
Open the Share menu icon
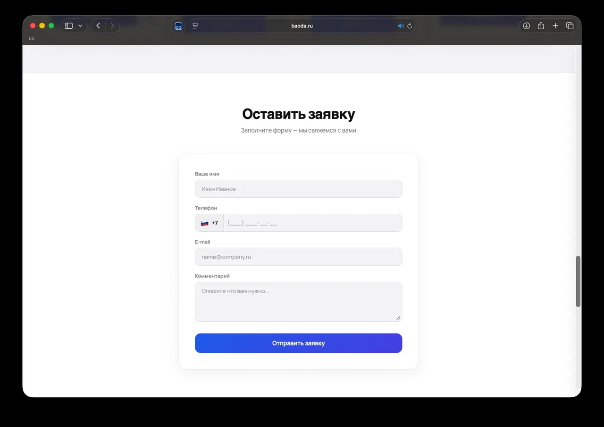(541, 26)
